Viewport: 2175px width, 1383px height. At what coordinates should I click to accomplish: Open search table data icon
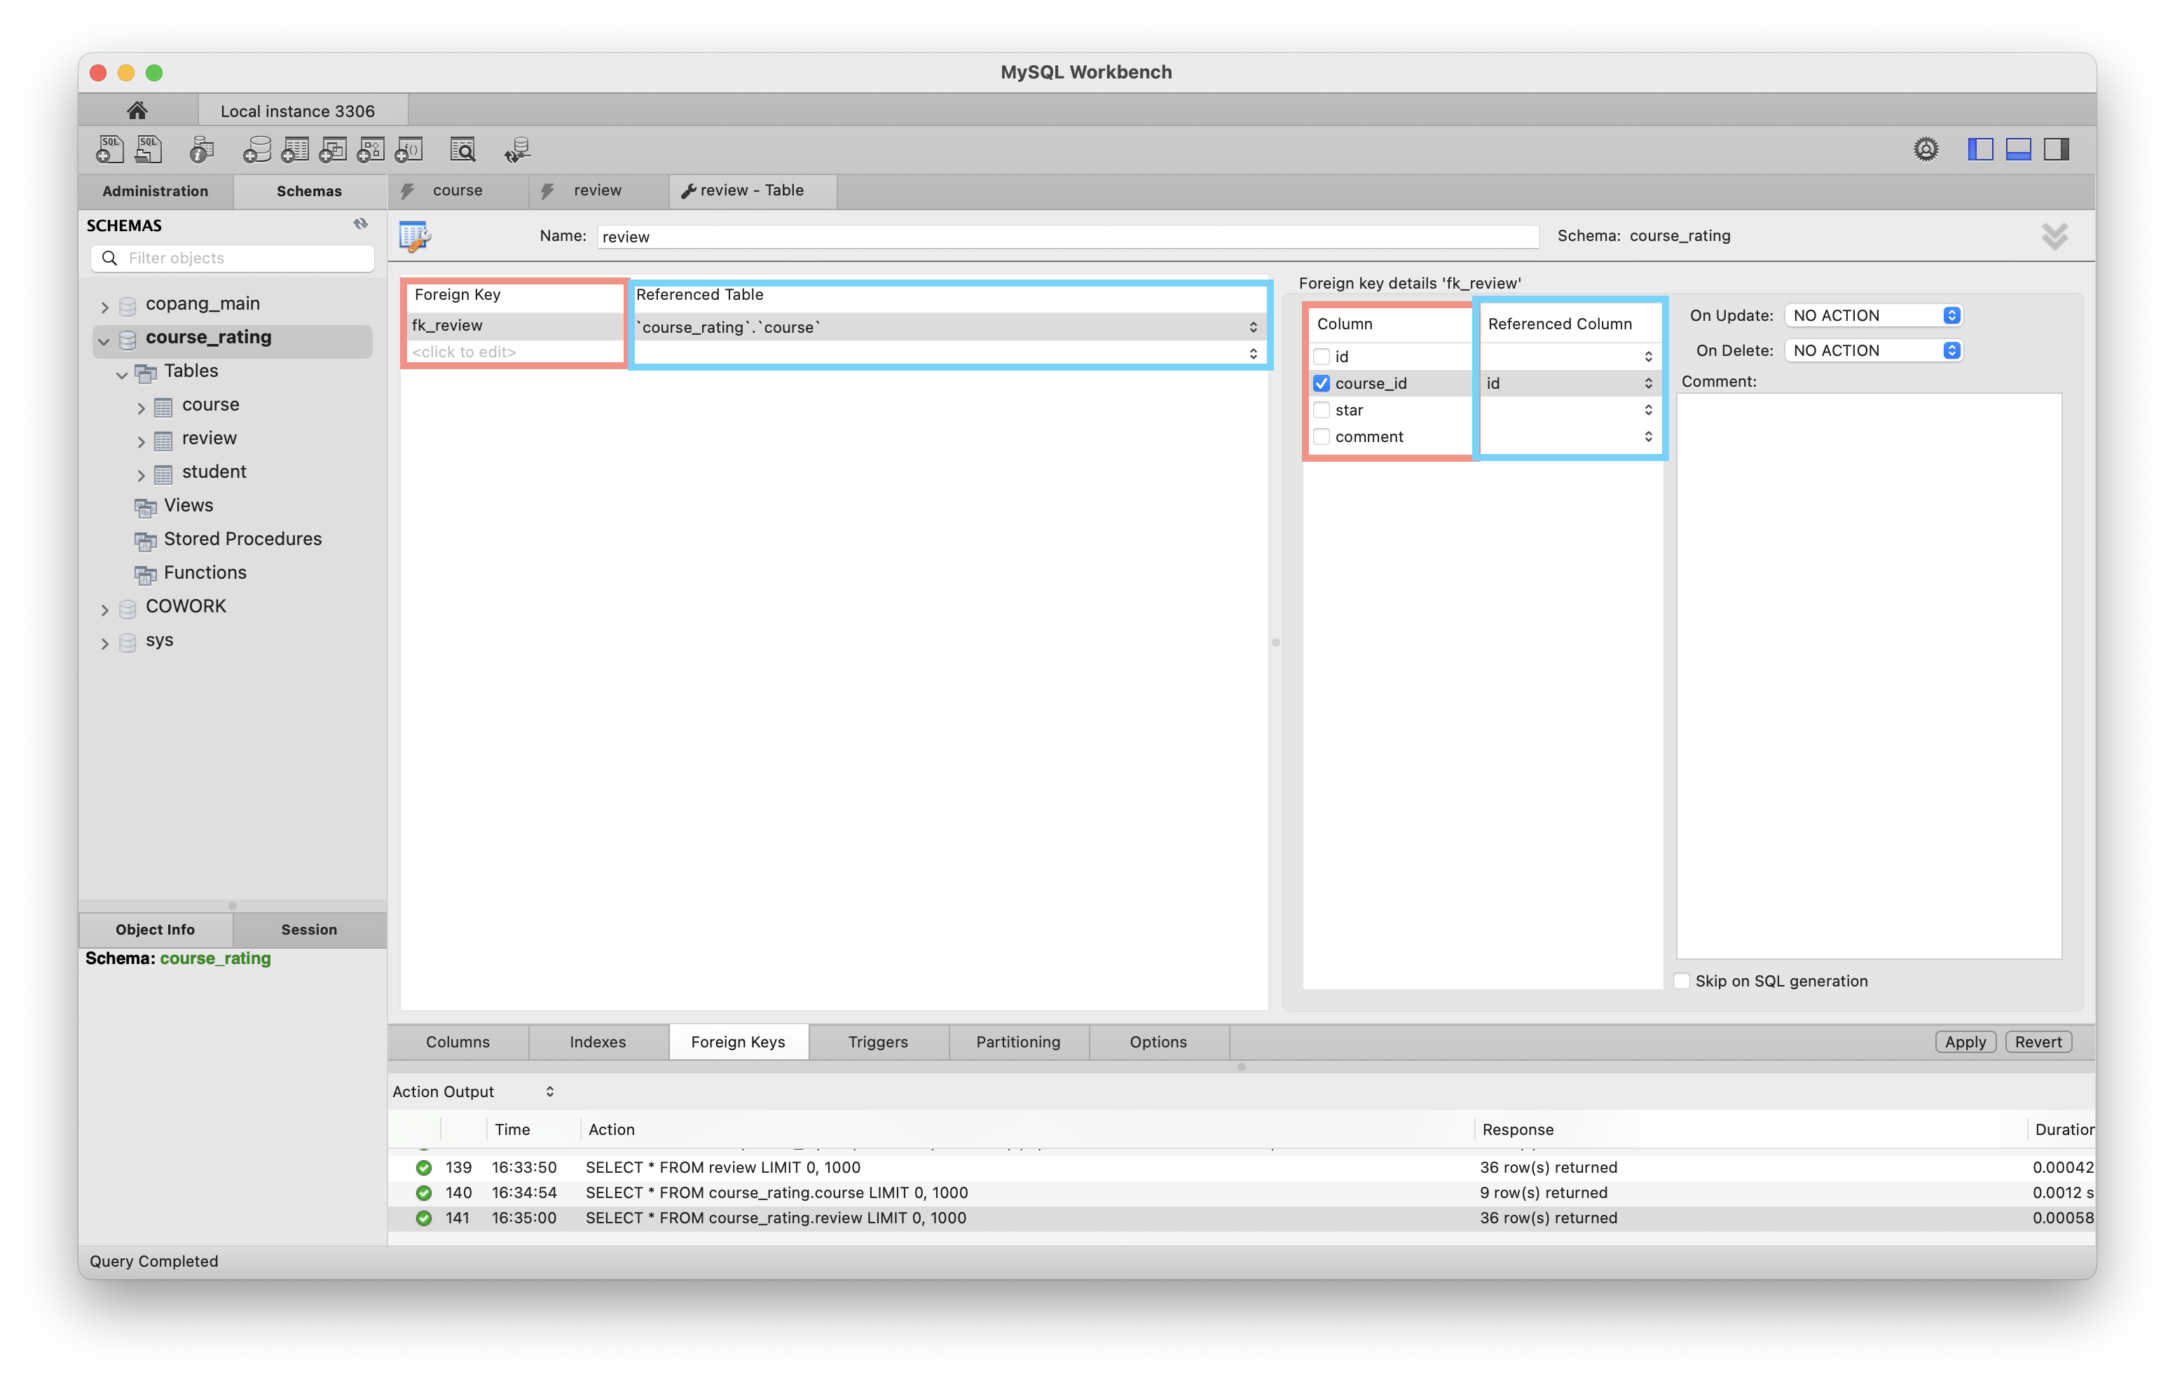pos(462,149)
